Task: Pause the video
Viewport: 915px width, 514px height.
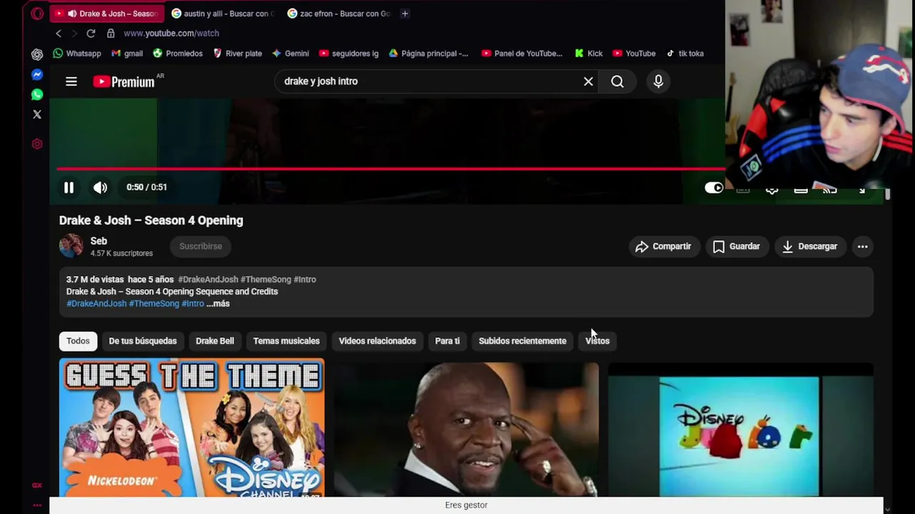Action: point(69,188)
